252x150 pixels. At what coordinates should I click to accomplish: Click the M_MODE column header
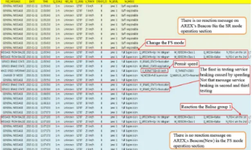click(x=129, y=2)
